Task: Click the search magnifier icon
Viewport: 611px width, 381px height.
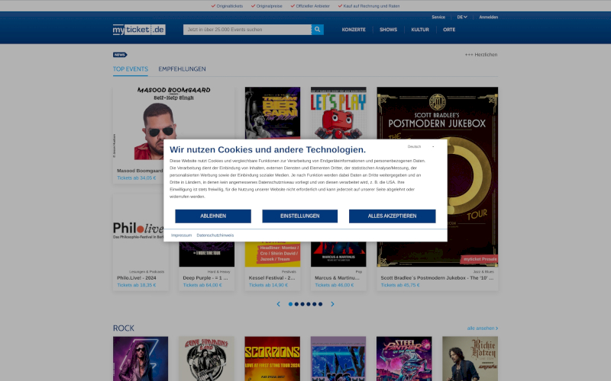Action: [318, 30]
